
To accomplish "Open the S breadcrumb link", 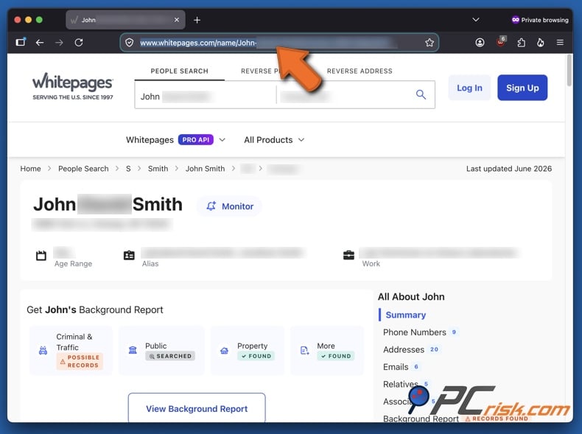I will click(x=128, y=169).
